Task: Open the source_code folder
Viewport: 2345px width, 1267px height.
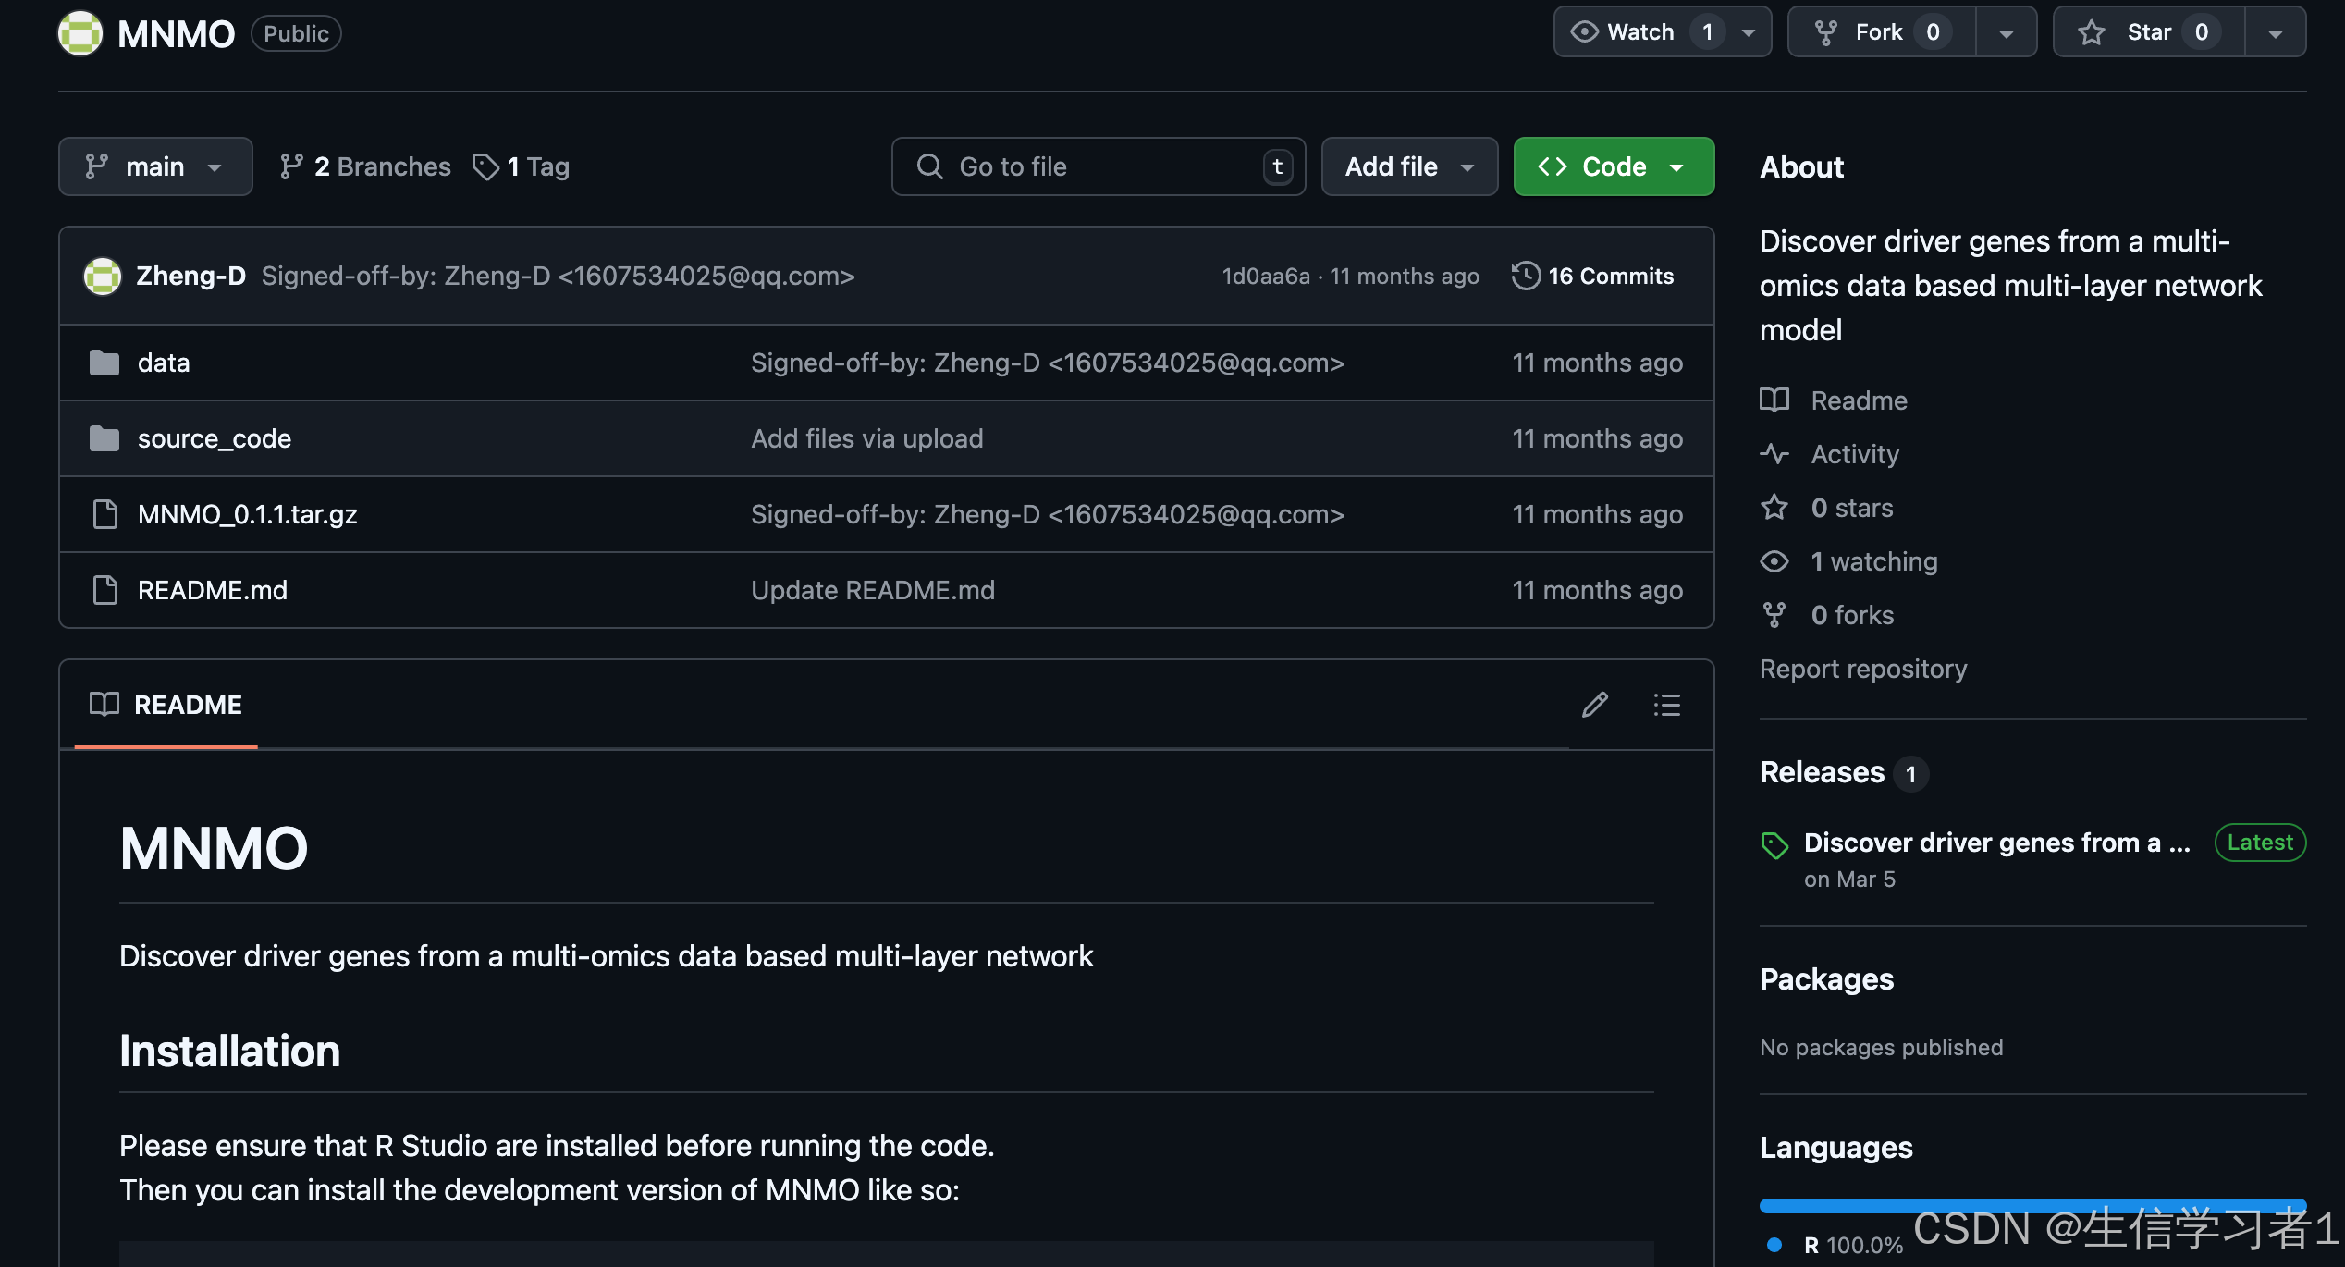Action: coord(214,438)
